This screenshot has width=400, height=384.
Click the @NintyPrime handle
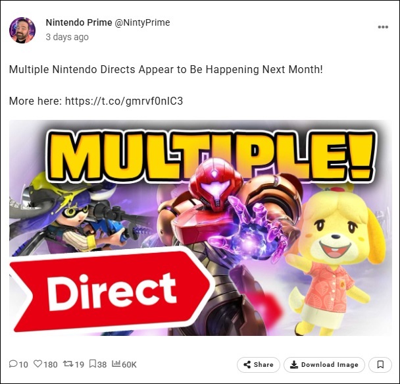tap(142, 22)
